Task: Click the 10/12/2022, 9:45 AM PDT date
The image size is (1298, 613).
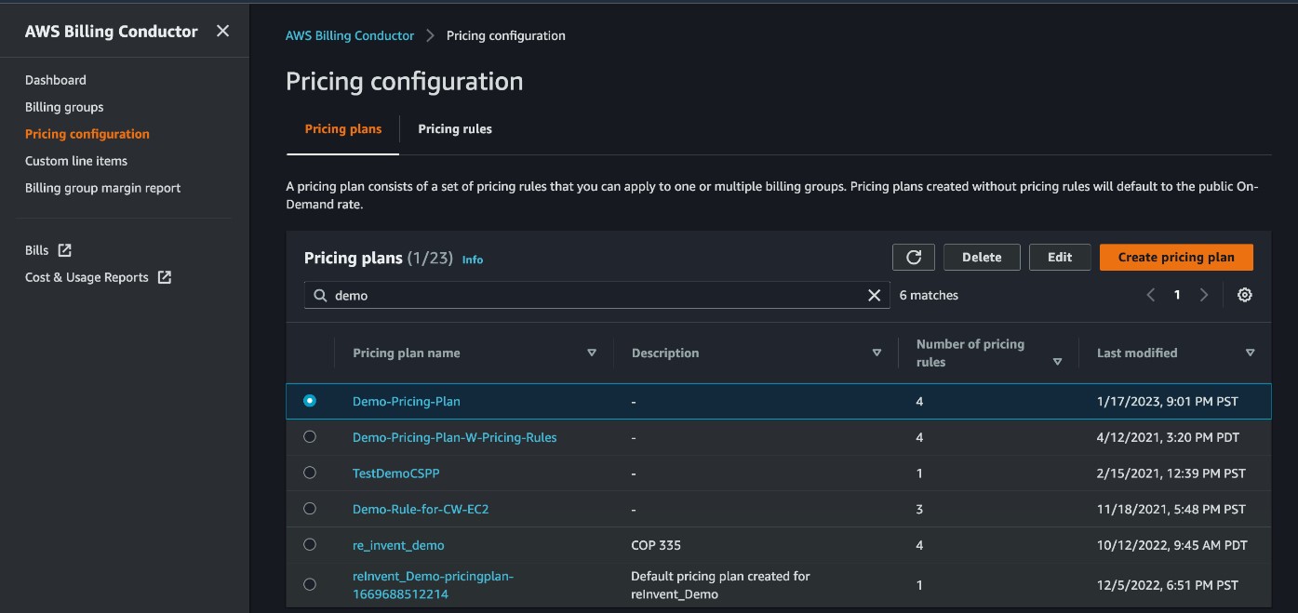Action: coord(1172,544)
